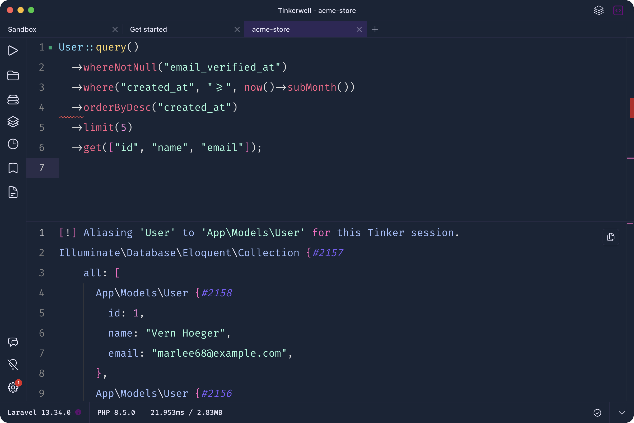Copy the output with the copy icon
Screen dimensions: 634x423
tap(610, 237)
